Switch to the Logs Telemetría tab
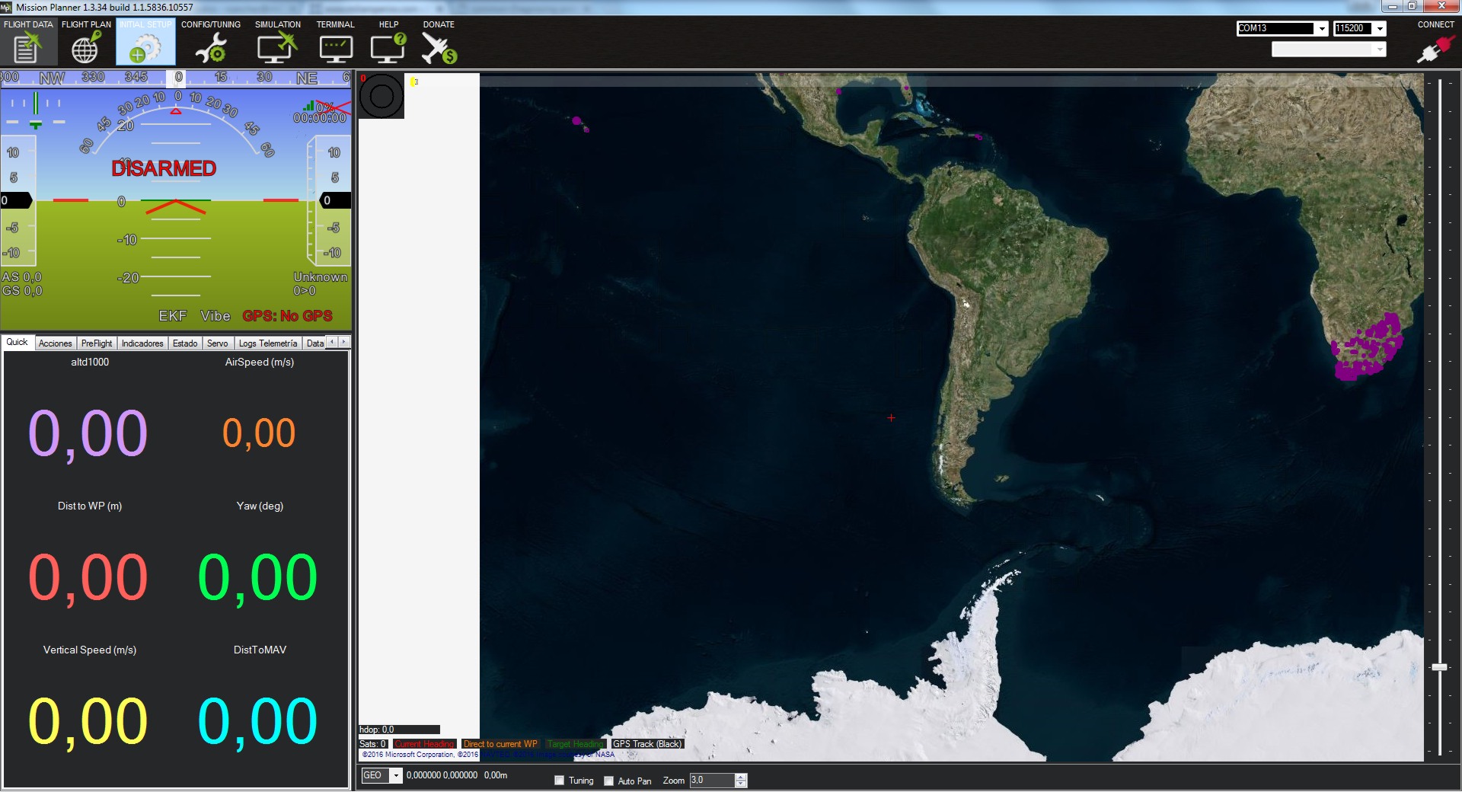 tap(268, 343)
